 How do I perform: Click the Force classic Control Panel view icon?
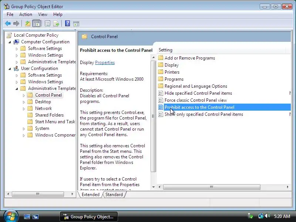pyautogui.click(x=161, y=100)
